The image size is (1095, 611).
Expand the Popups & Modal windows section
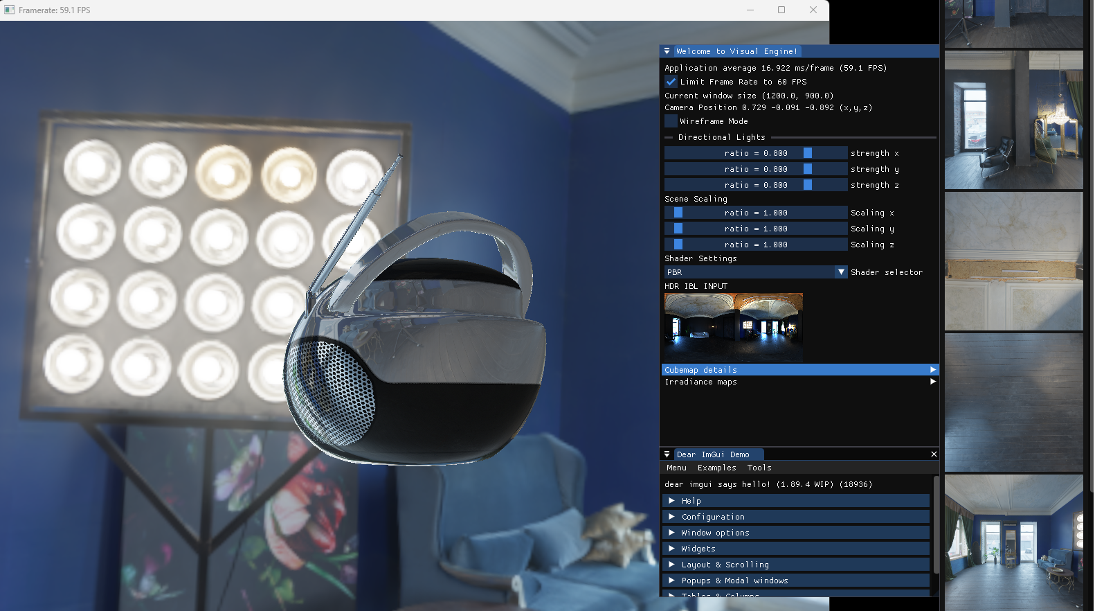[796, 581]
